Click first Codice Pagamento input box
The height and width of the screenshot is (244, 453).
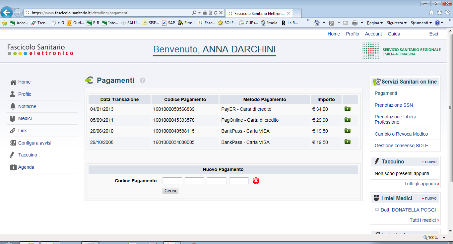point(172,181)
